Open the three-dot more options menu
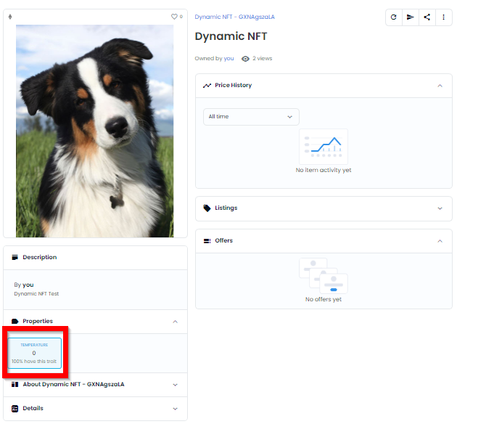Viewport: 494px width, 424px height. pos(444,17)
